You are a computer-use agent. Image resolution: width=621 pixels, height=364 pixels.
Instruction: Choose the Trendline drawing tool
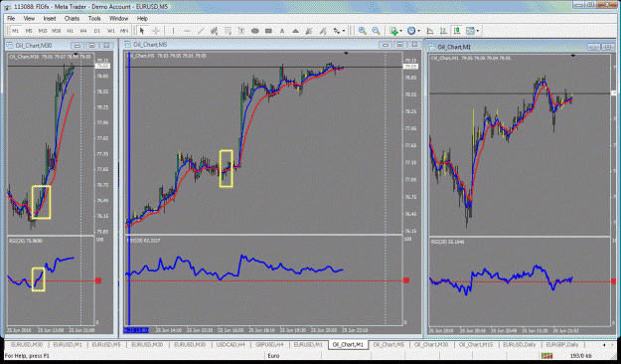201,31
